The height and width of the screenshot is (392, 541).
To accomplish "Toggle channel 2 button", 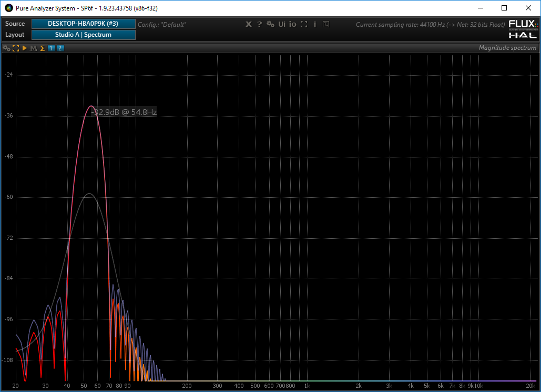I will (x=60, y=48).
